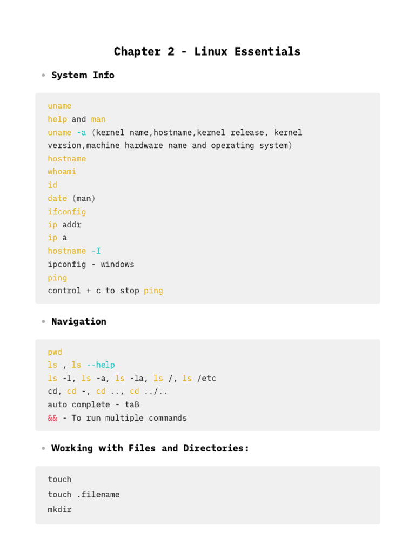
Task: Click the whoami command in code block
Action: point(62,172)
